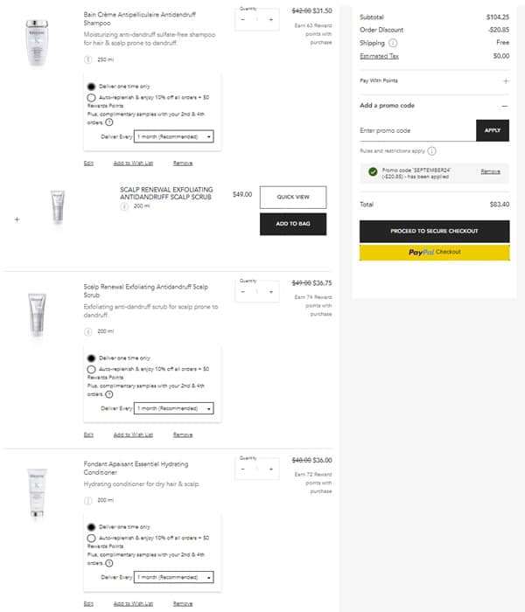Click the Estimated Tax link

point(379,56)
